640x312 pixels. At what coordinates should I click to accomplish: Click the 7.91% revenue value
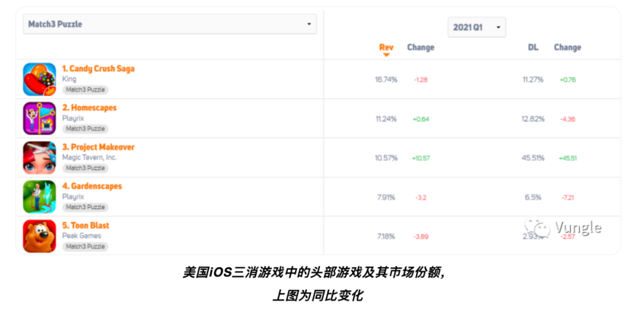point(386,197)
